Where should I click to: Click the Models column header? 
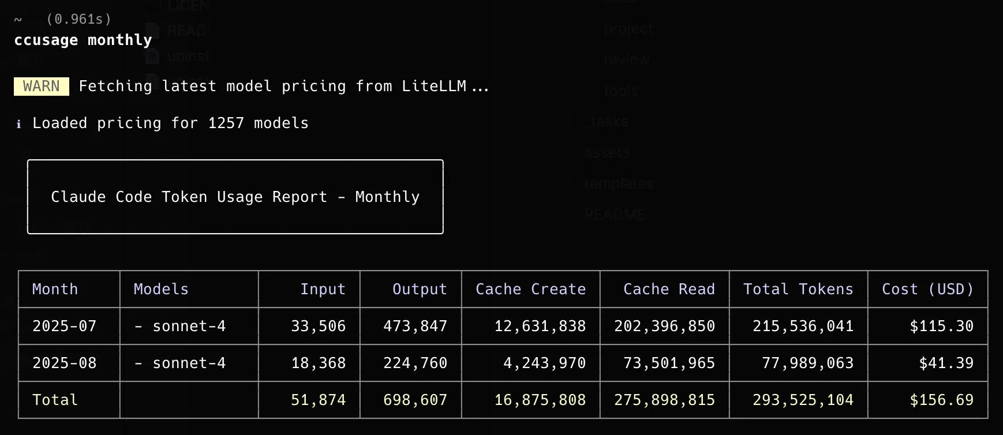click(x=161, y=289)
